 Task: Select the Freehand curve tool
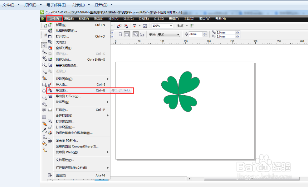[44, 71]
